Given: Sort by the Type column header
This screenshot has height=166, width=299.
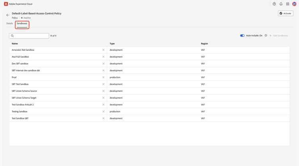Looking at the screenshot, I should point(112,43).
